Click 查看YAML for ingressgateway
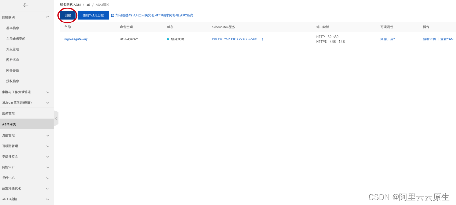 pyautogui.click(x=448, y=39)
